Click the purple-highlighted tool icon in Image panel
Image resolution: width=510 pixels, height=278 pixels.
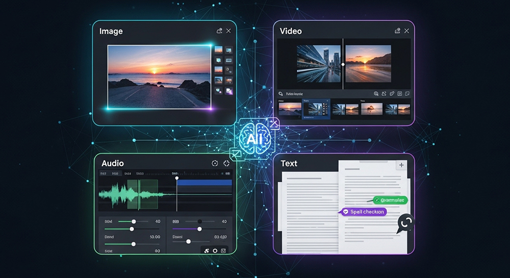point(228,91)
